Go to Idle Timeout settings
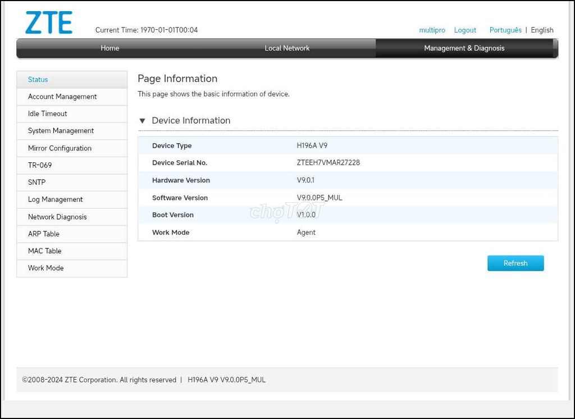 pos(72,114)
